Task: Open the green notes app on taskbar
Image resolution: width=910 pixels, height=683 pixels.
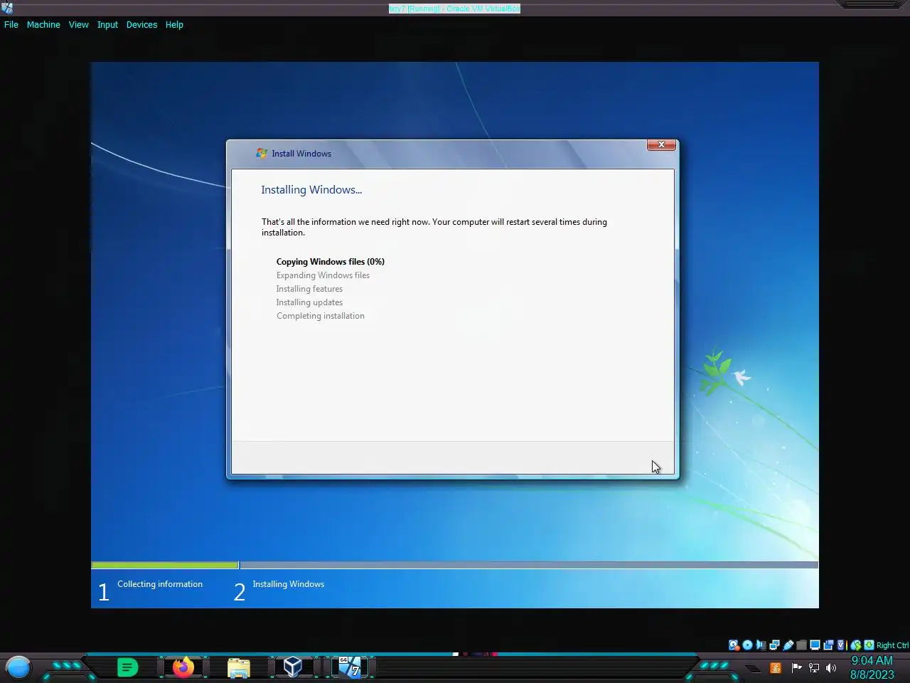Action: (x=127, y=667)
